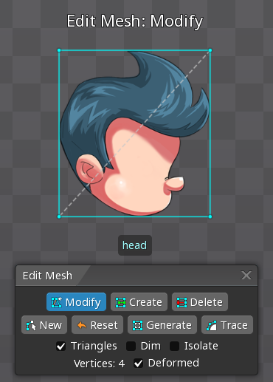Select the Edit Mesh panel tab
This screenshot has width=273, height=382.
[x=47, y=276]
